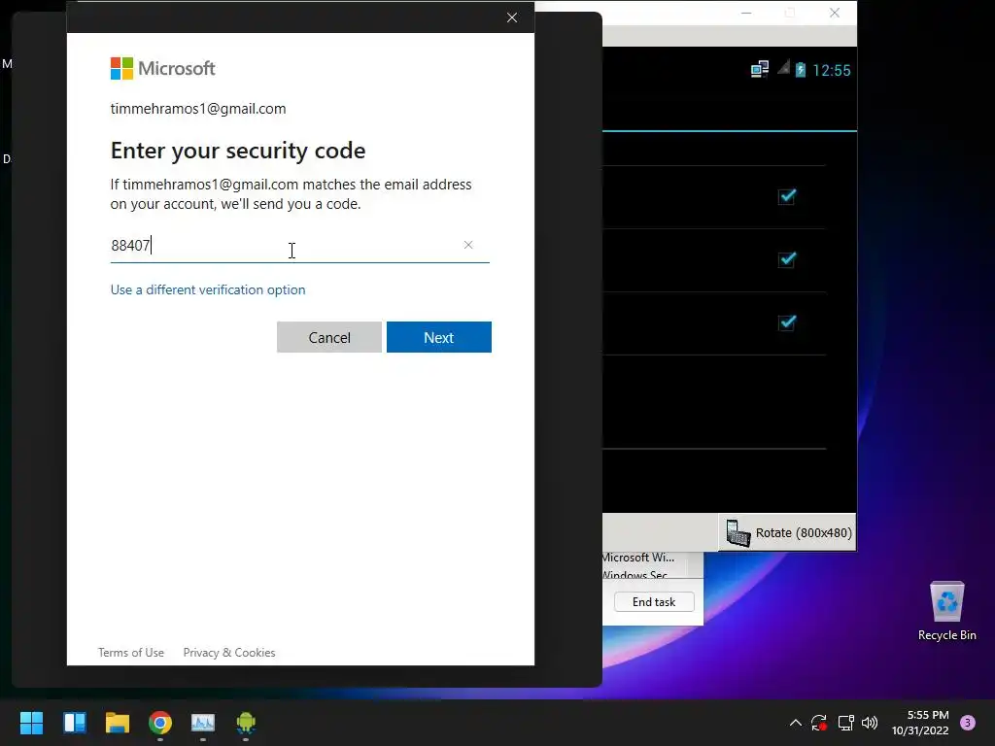
Task: Click emulator network status icon
Action: coord(760,69)
